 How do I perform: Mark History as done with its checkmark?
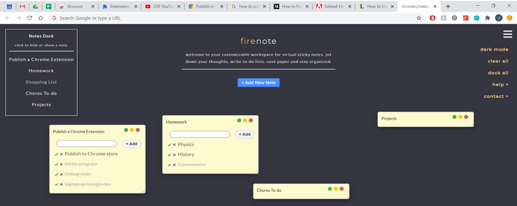point(169,155)
